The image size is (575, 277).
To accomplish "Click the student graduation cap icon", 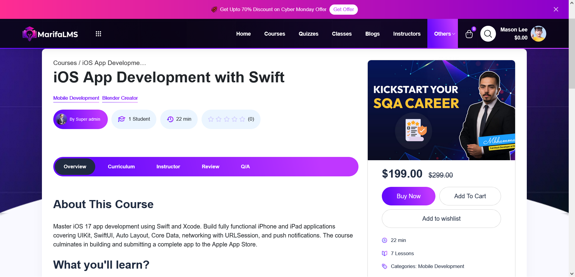I will pyautogui.click(x=121, y=119).
